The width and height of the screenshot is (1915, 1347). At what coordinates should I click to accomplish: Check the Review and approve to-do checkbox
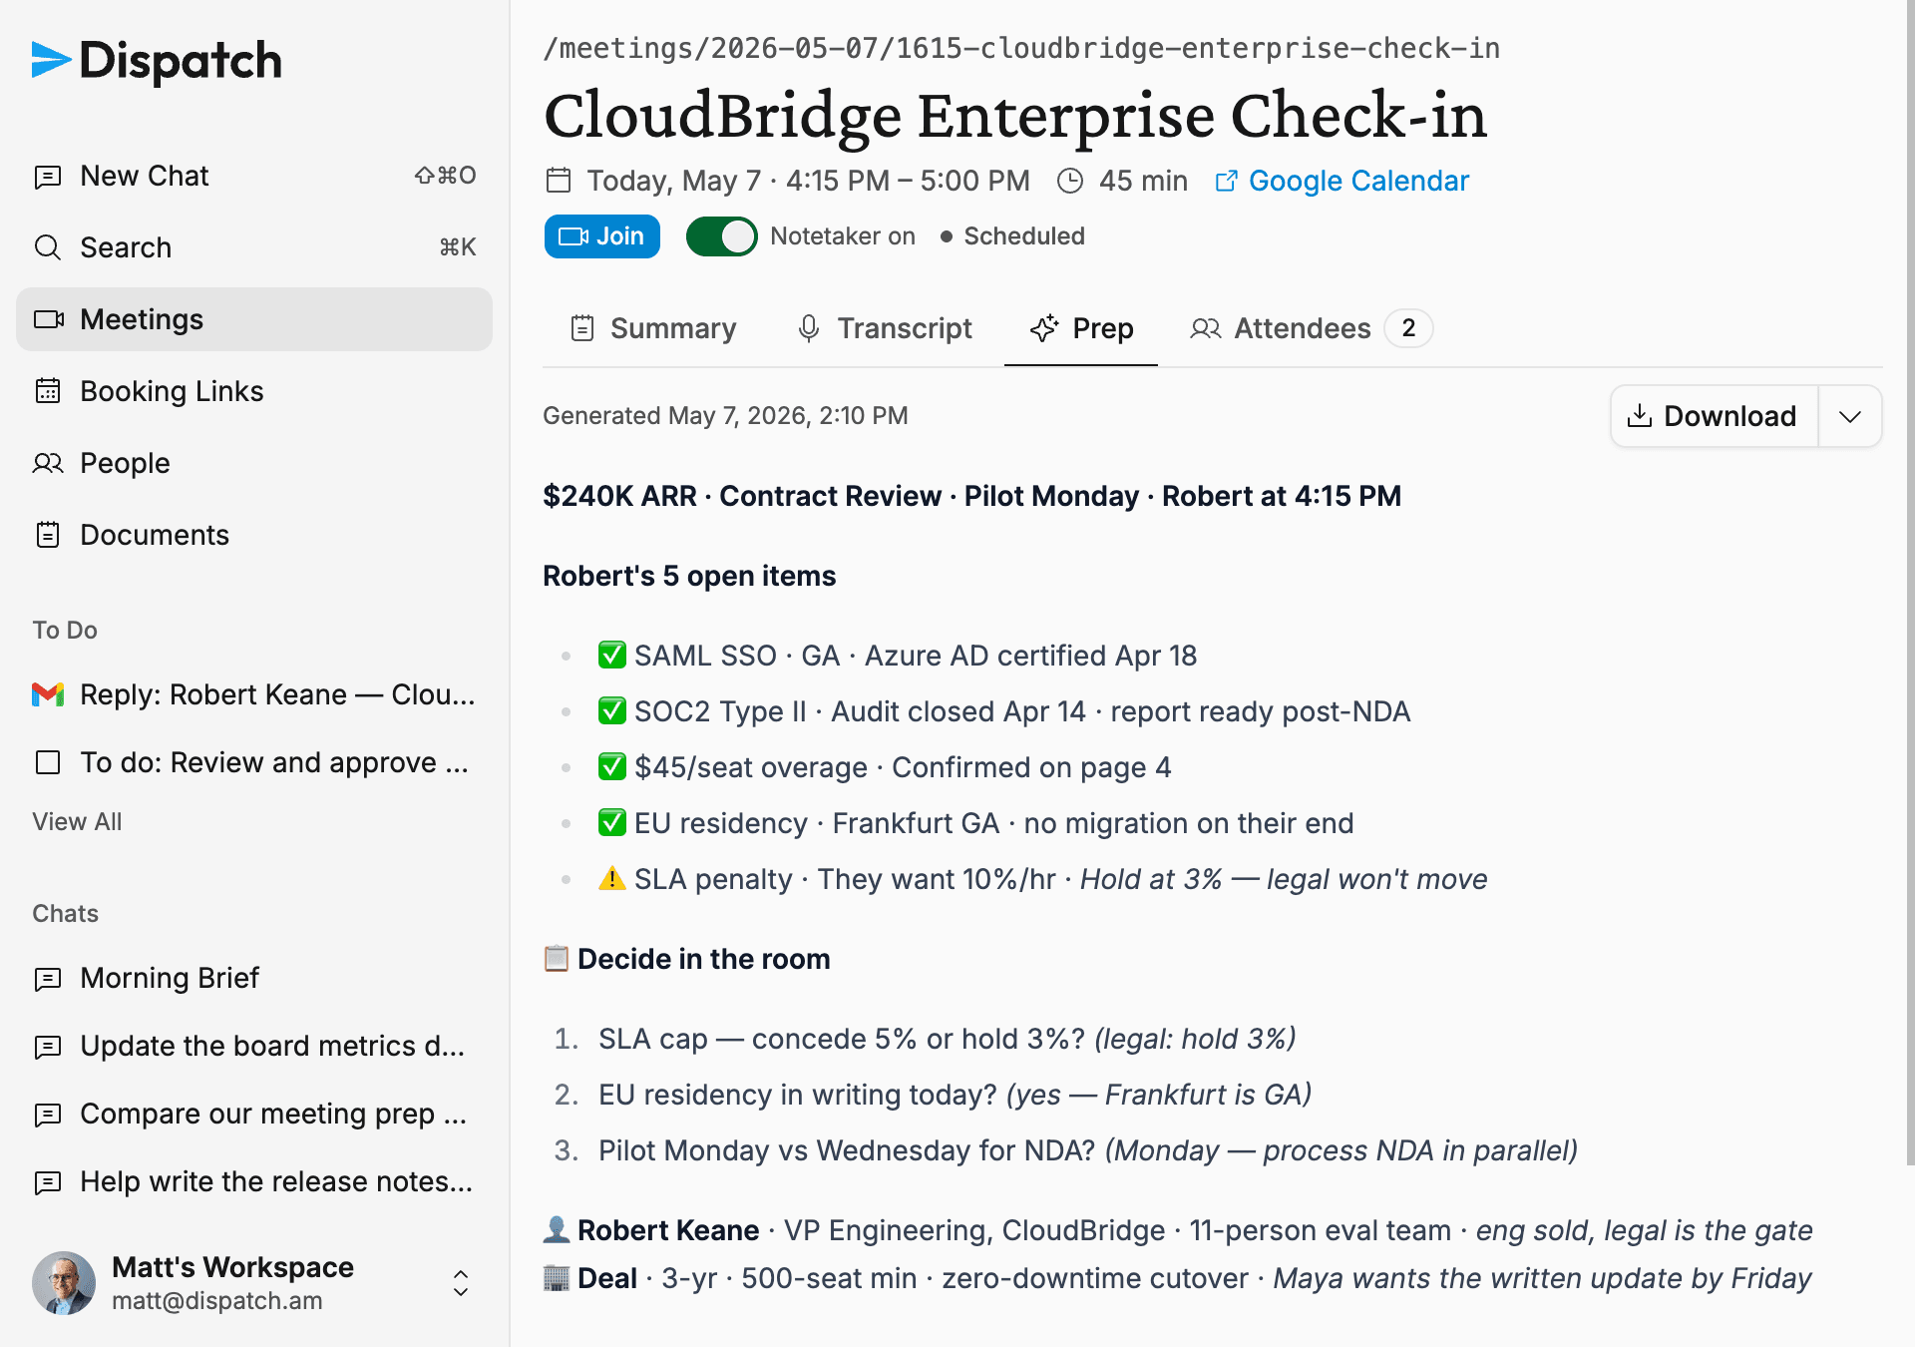tap(48, 762)
